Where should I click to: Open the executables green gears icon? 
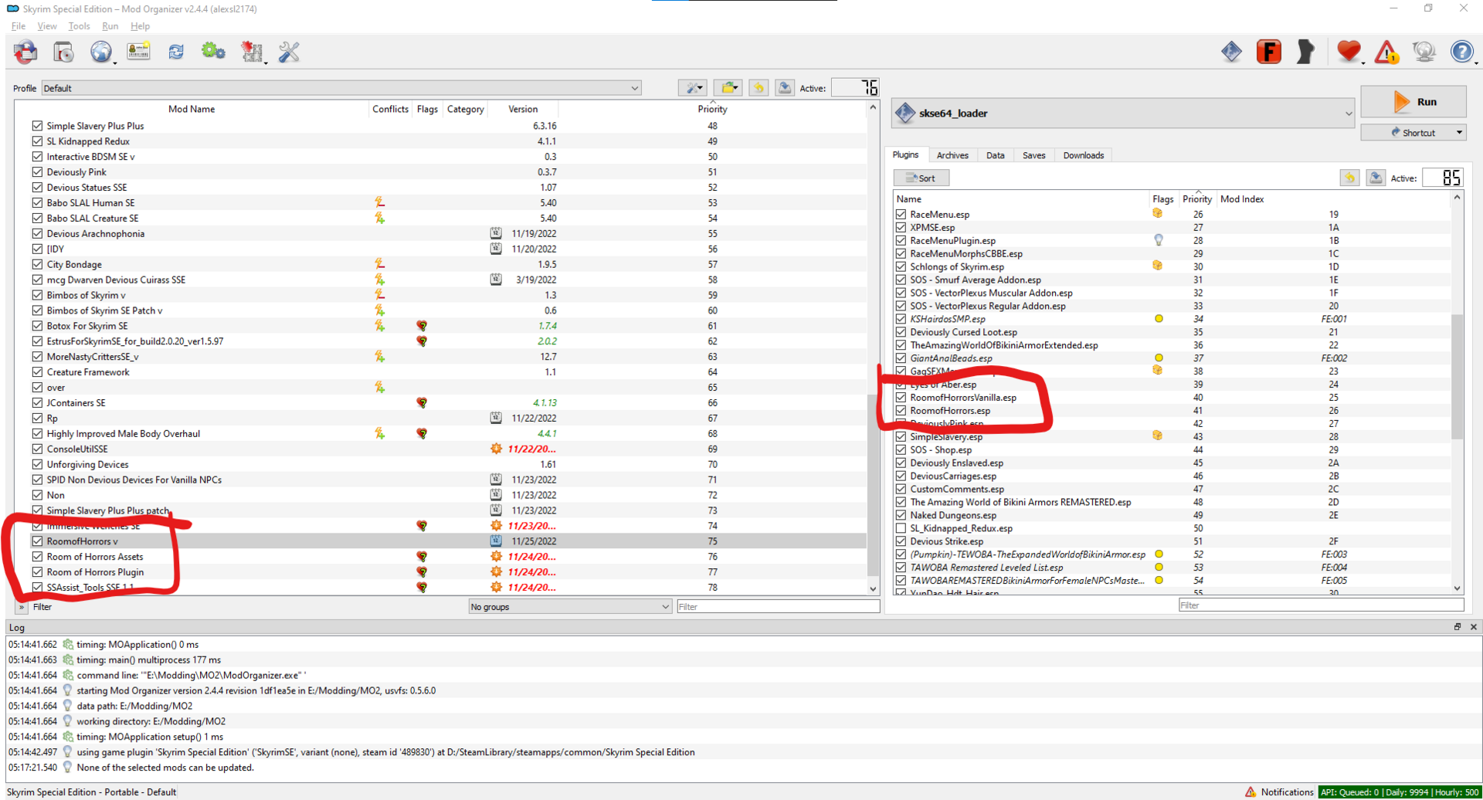point(213,53)
